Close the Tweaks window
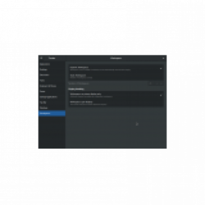This screenshot has height=205, width=205. (163, 58)
